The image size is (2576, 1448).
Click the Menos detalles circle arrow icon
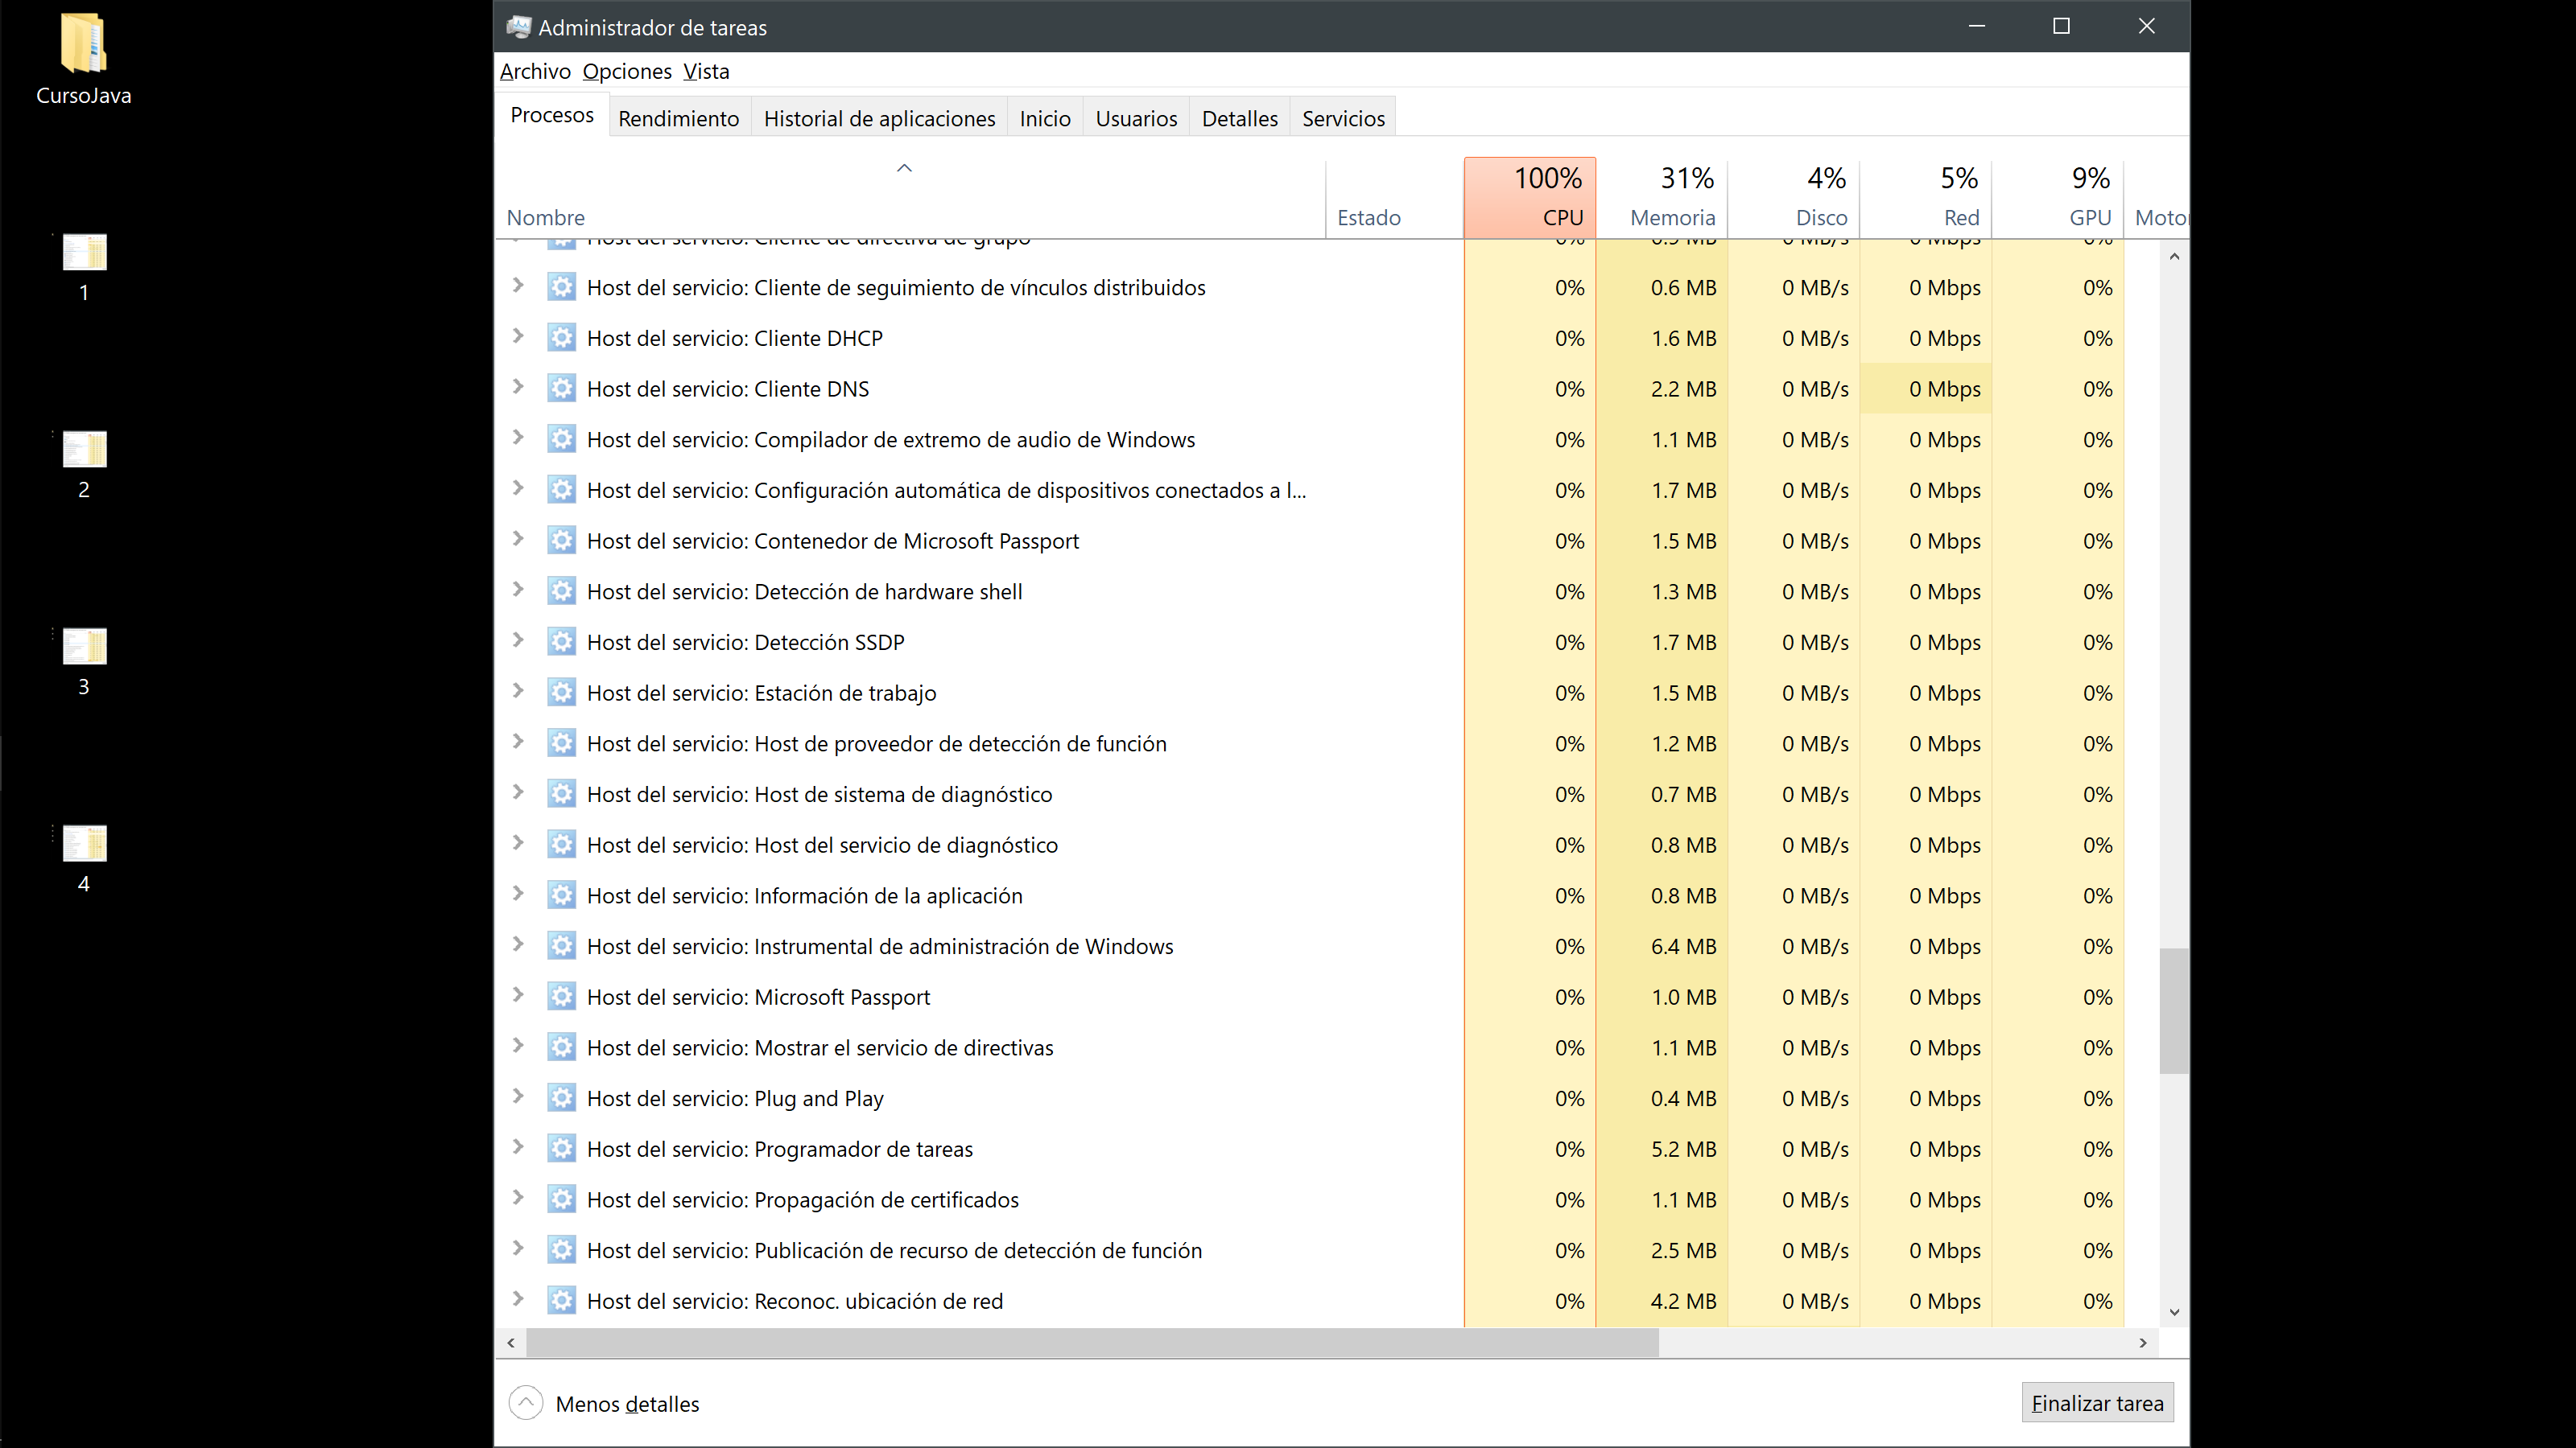[x=526, y=1403]
